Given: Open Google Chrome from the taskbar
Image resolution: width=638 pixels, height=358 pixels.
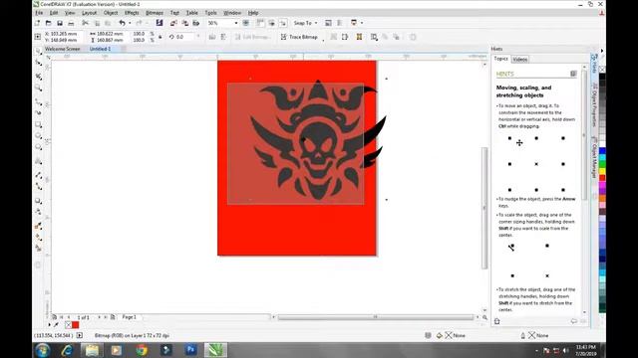Looking at the screenshot, I should point(142,350).
